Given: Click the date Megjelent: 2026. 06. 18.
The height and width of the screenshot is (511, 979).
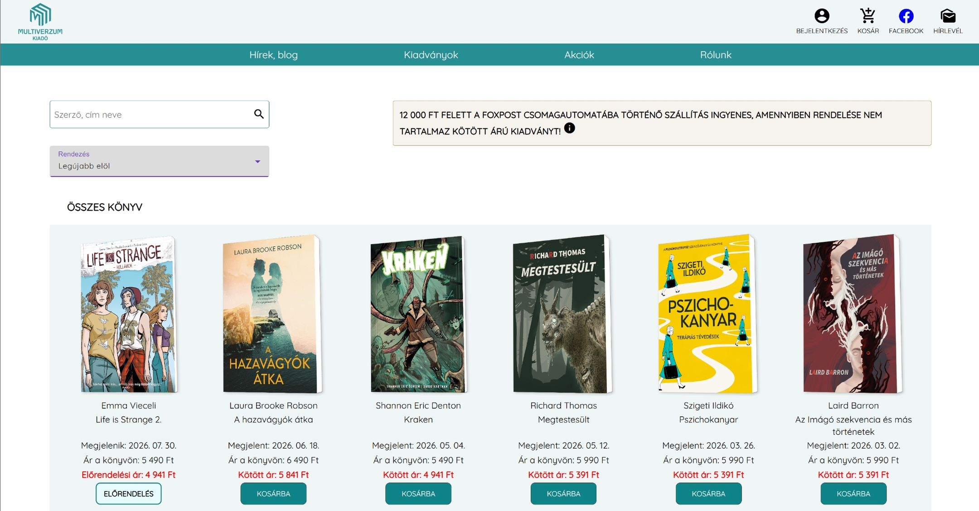Looking at the screenshot, I should (x=273, y=445).
